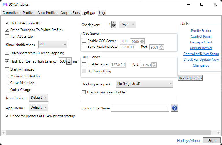Image resolution: width=222 pixels, height=145 pixels.
Task: Enable Run At Startup checkbox
Action: (7, 36)
